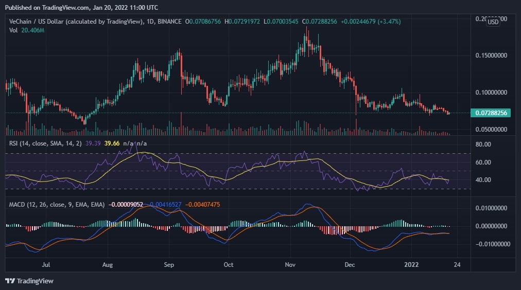This screenshot has height=290, width=521.
Task: Click the USD currency label button
Action: pos(493,22)
